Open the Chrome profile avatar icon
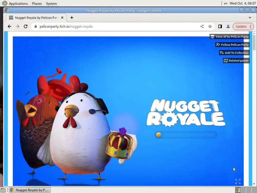This screenshot has width=257, height=193. coord(228,26)
